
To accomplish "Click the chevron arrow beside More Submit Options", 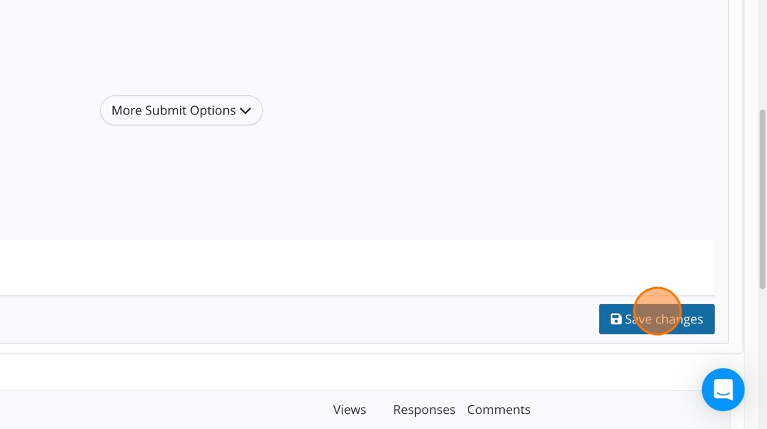I will (246, 111).
